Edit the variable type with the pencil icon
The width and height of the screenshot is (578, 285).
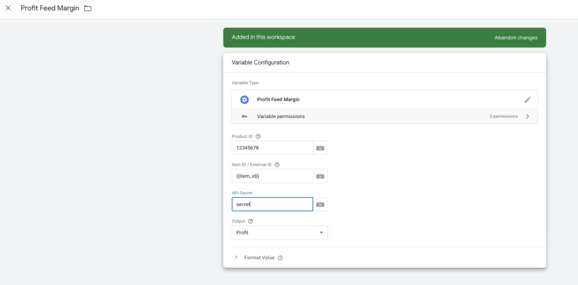tap(527, 100)
